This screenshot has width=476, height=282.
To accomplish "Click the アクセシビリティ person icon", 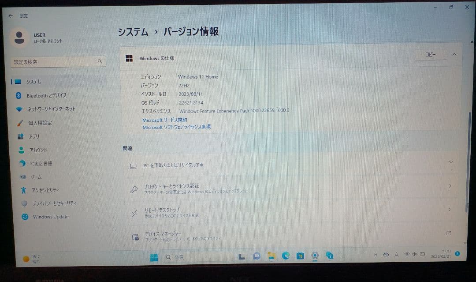I will click(x=23, y=190).
